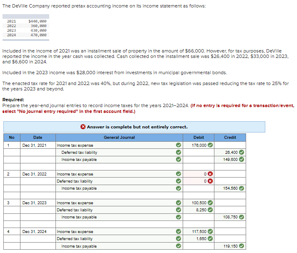Click green check beside 2022 Income tax expense account
The image size is (297, 253).
click(178, 174)
